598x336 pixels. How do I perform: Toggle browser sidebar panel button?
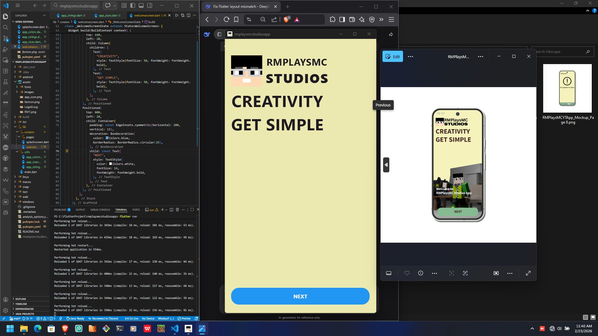[x=342, y=20]
